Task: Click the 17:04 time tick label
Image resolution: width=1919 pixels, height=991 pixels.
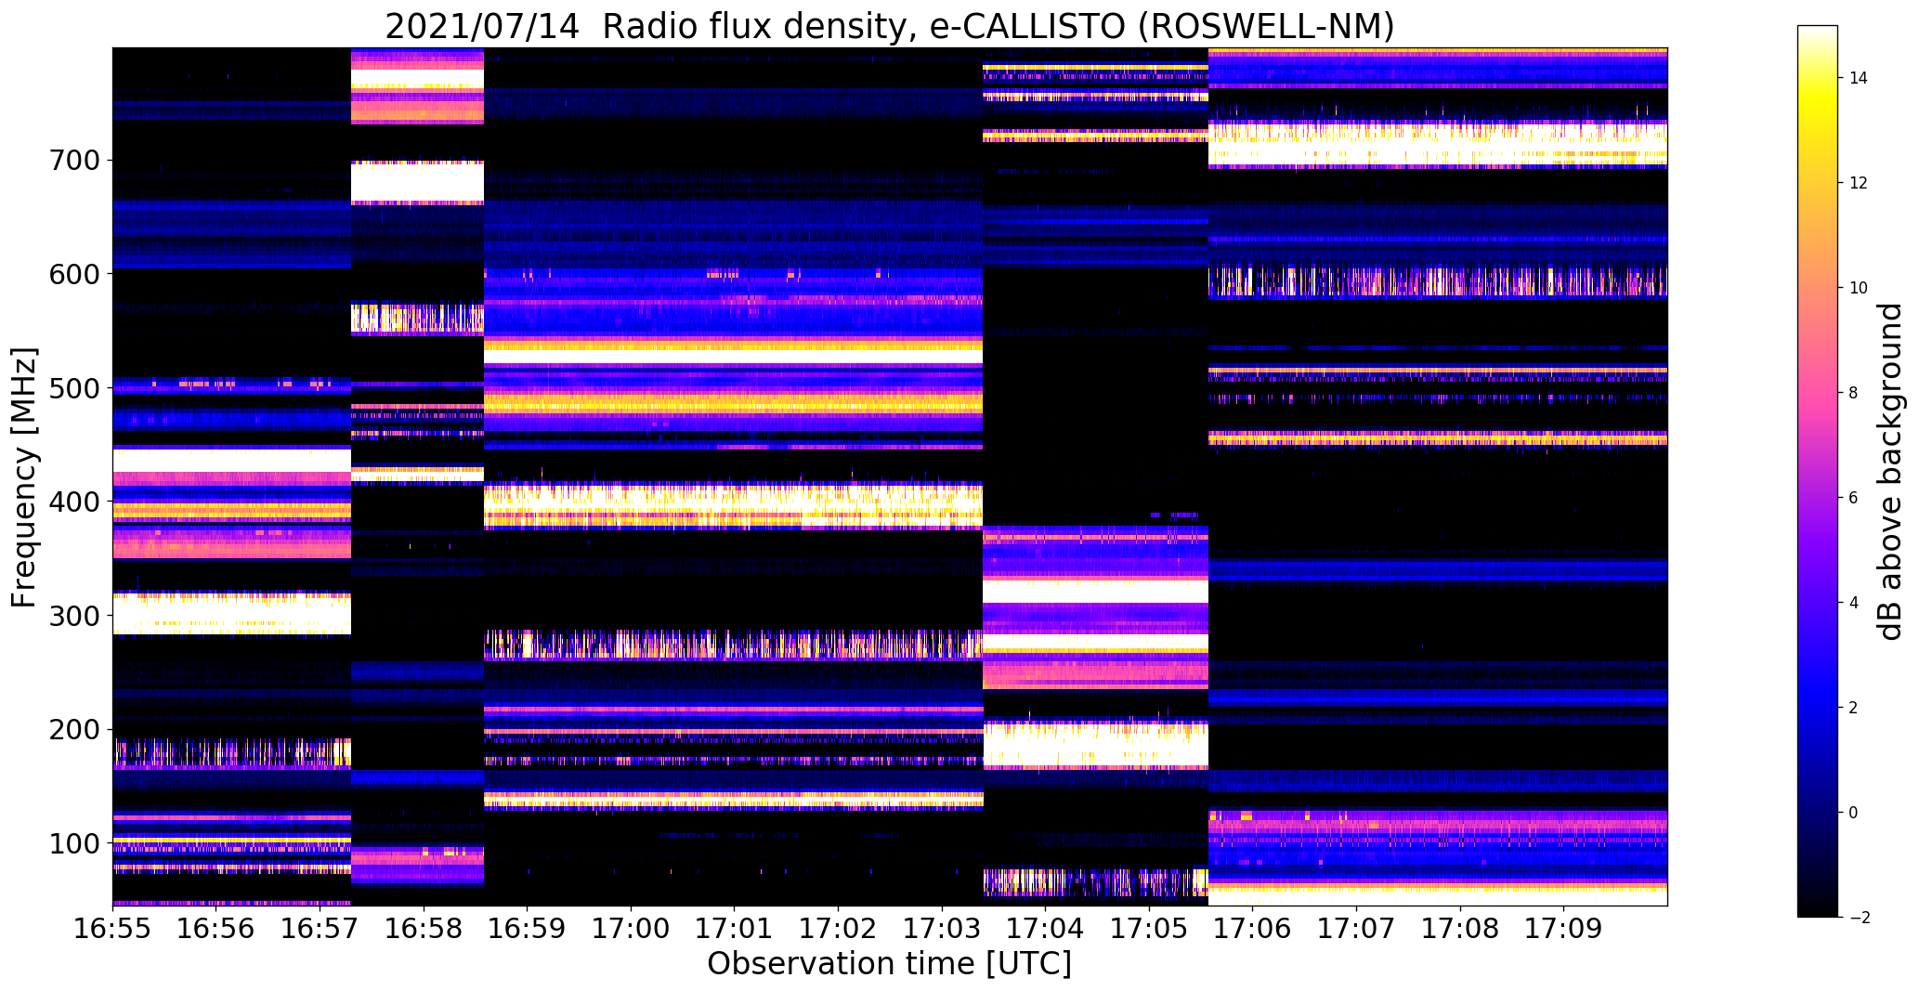Action: pyautogui.click(x=1046, y=929)
